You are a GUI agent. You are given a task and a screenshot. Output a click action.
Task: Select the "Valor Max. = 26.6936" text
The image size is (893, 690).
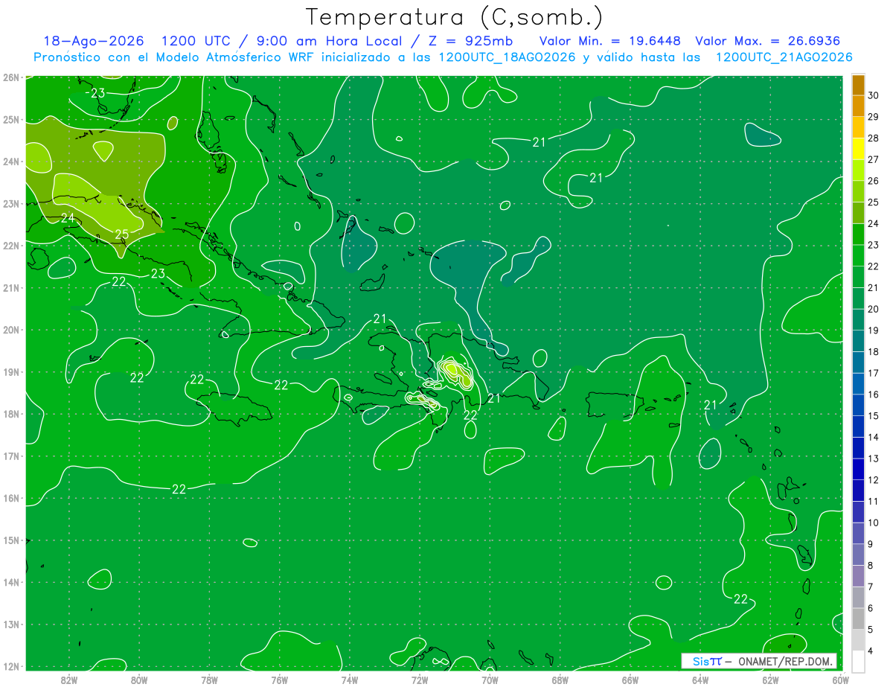click(769, 41)
